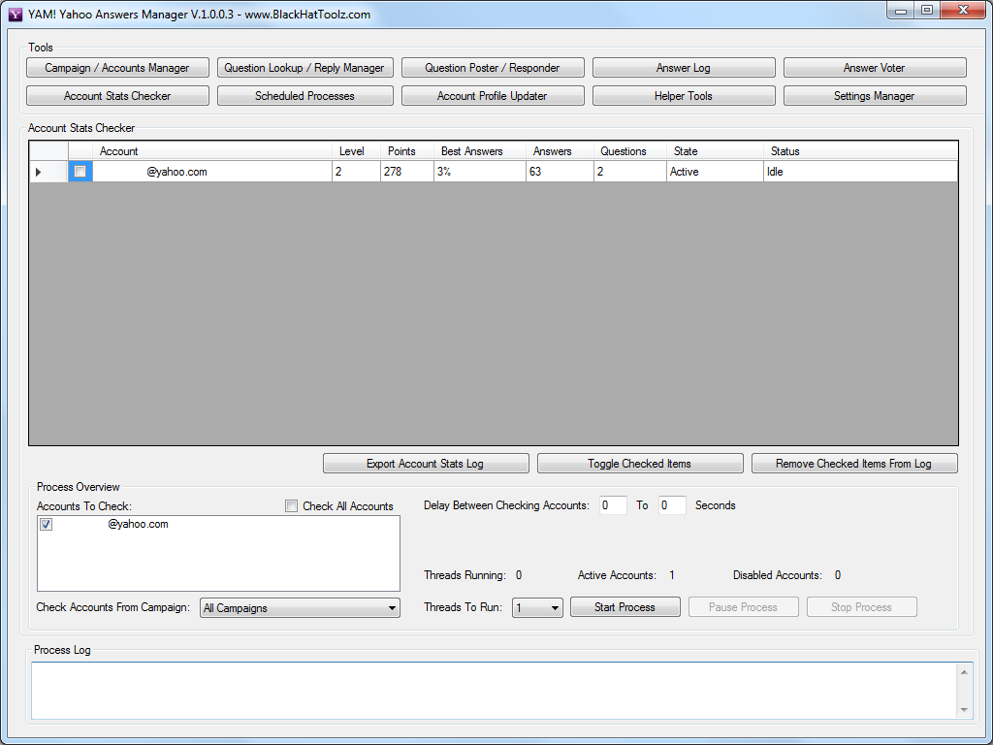Open the Question Poster / Responder tool

(x=492, y=68)
